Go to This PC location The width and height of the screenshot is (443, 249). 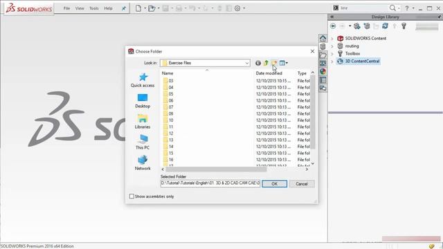[143, 142]
